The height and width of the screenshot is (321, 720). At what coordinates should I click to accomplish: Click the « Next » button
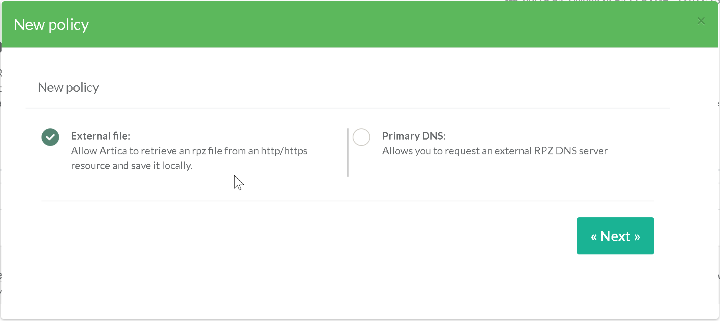(x=615, y=236)
